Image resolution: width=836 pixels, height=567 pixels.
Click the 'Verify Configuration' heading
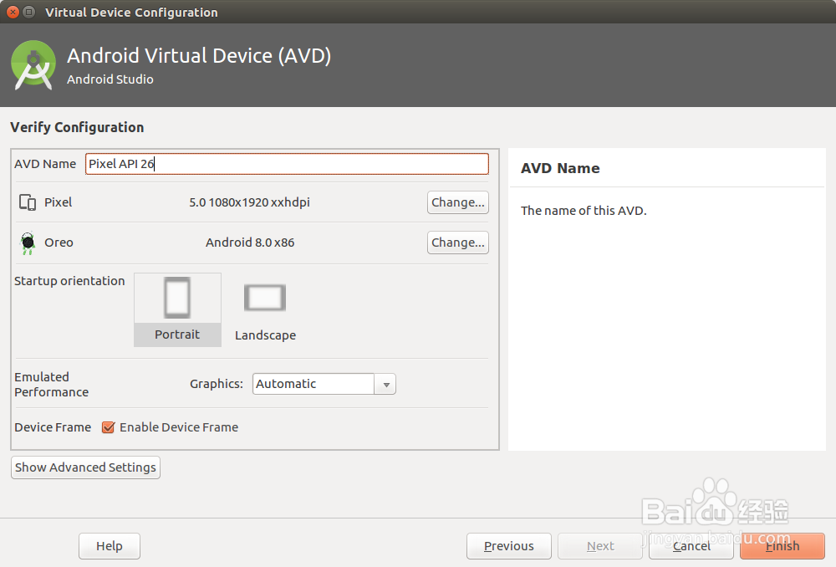coord(77,127)
